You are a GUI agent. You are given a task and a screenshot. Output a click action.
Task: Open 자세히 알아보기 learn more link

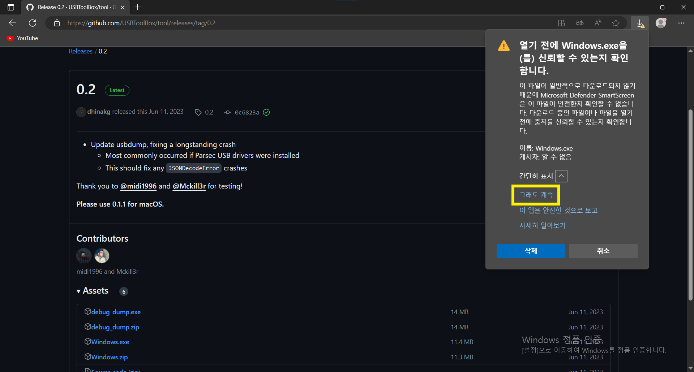(x=543, y=225)
